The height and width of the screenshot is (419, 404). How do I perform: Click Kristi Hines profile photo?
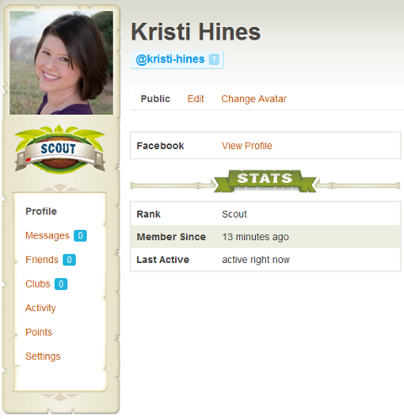click(61, 62)
